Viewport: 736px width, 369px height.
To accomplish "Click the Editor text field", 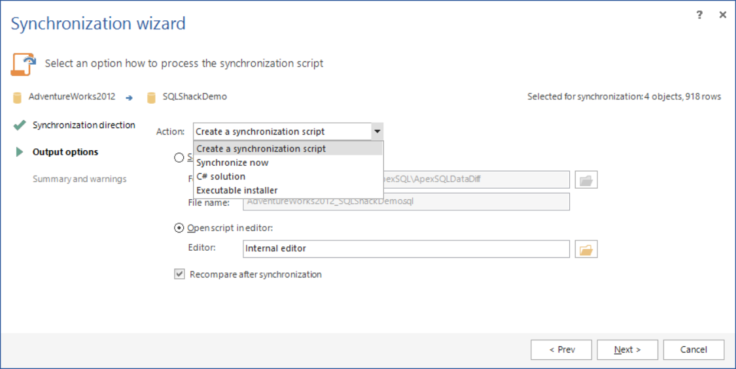I will pyautogui.click(x=406, y=249).
